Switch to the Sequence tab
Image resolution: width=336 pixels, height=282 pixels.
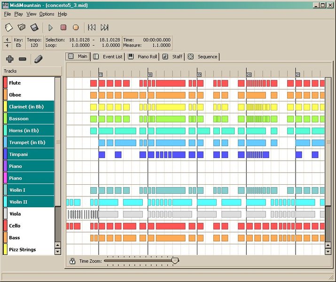coord(203,56)
